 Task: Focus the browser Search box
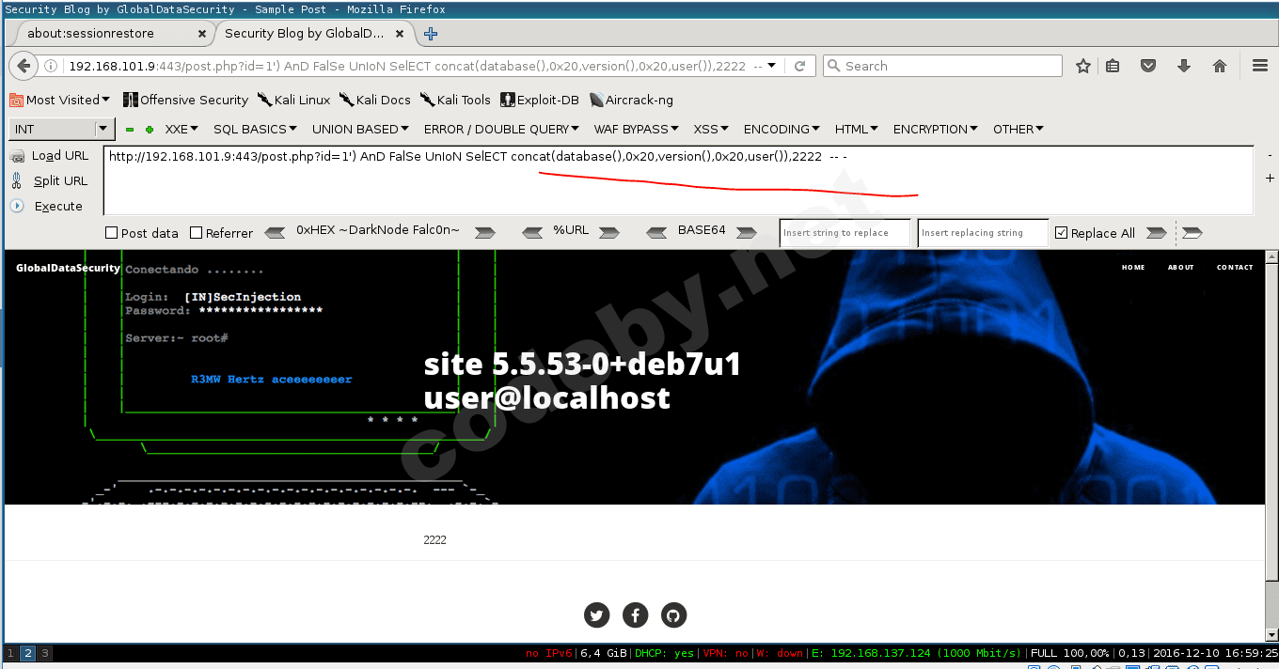point(942,67)
